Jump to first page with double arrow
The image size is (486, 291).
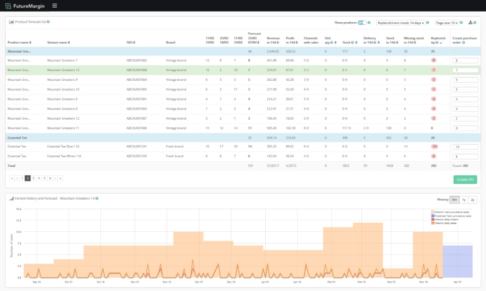click(12, 178)
